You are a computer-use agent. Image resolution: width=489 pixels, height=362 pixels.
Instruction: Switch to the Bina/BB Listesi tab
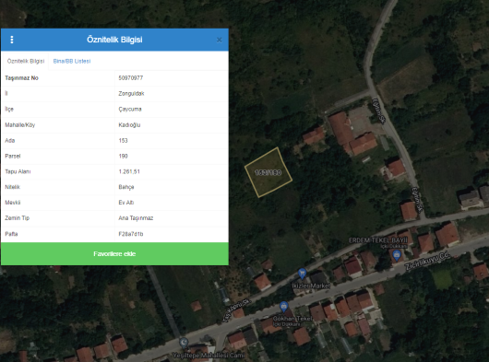coord(72,61)
